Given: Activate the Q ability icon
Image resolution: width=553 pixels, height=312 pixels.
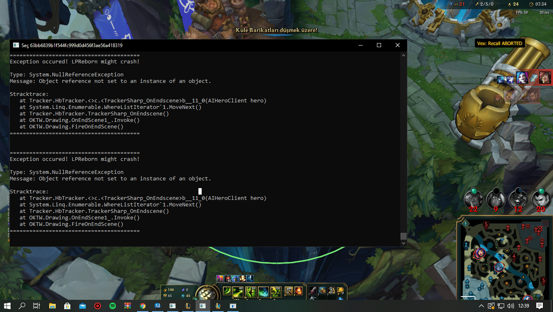Looking at the screenshot, I should pos(238,292).
